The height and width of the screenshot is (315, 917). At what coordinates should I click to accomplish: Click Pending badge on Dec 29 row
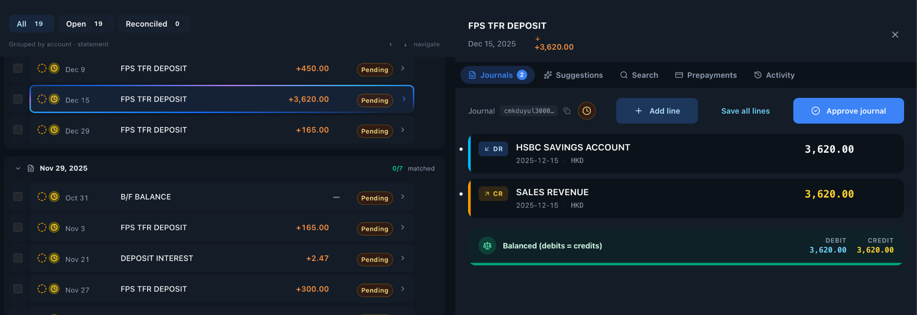pyautogui.click(x=375, y=131)
